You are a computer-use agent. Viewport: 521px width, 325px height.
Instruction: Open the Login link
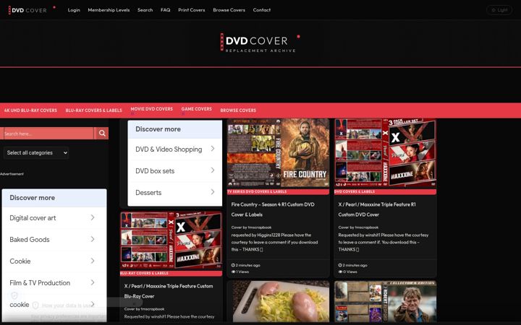pyautogui.click(x=74, y=10)
